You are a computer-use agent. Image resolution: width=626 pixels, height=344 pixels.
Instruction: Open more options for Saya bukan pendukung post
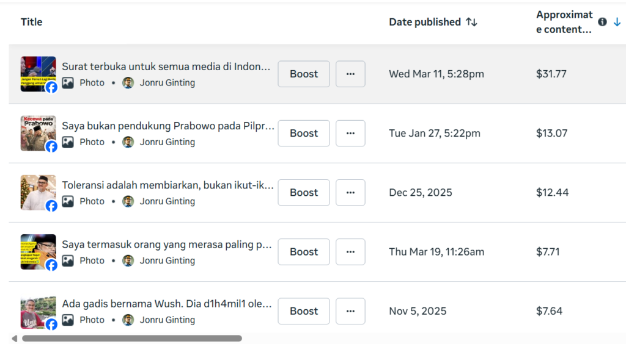click(x=350, y=133)
